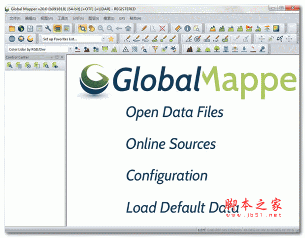Click the scale readout in status bar
305x238 pixels.
[201, 230]
